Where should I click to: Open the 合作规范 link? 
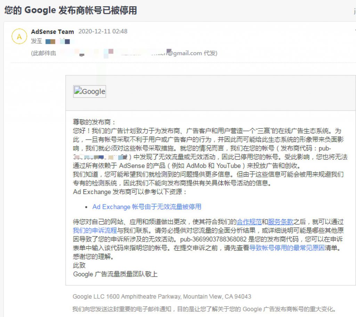click(x=249, y=222)
